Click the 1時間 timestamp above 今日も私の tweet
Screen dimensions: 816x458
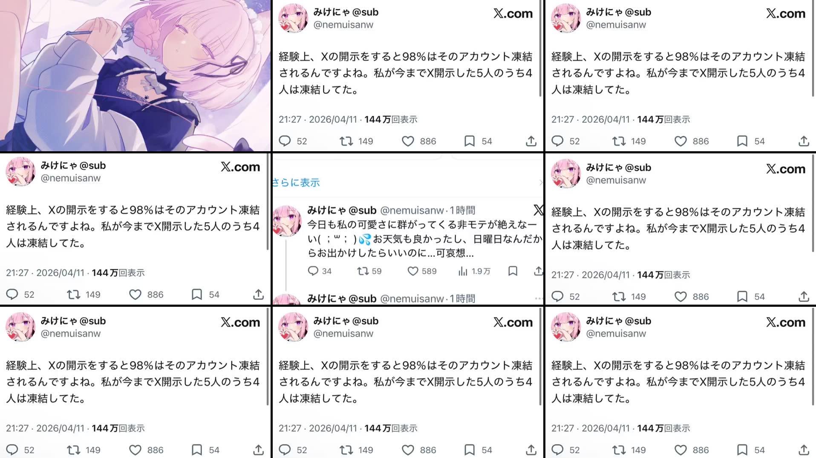(463, 210)
